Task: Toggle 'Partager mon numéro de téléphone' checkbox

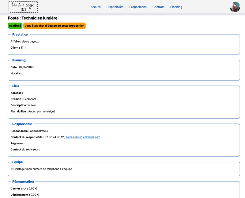Action: point(13,169)
